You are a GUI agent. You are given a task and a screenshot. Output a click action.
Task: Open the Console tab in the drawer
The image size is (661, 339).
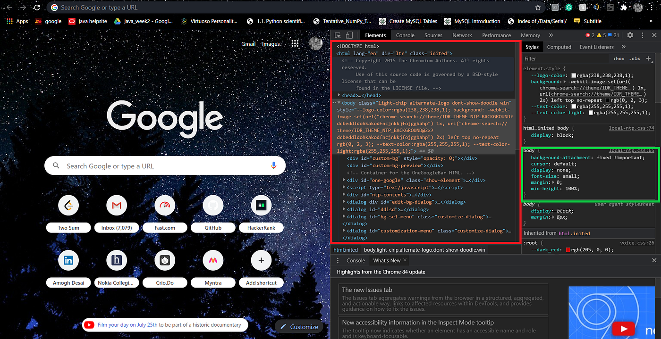point(356,260)
